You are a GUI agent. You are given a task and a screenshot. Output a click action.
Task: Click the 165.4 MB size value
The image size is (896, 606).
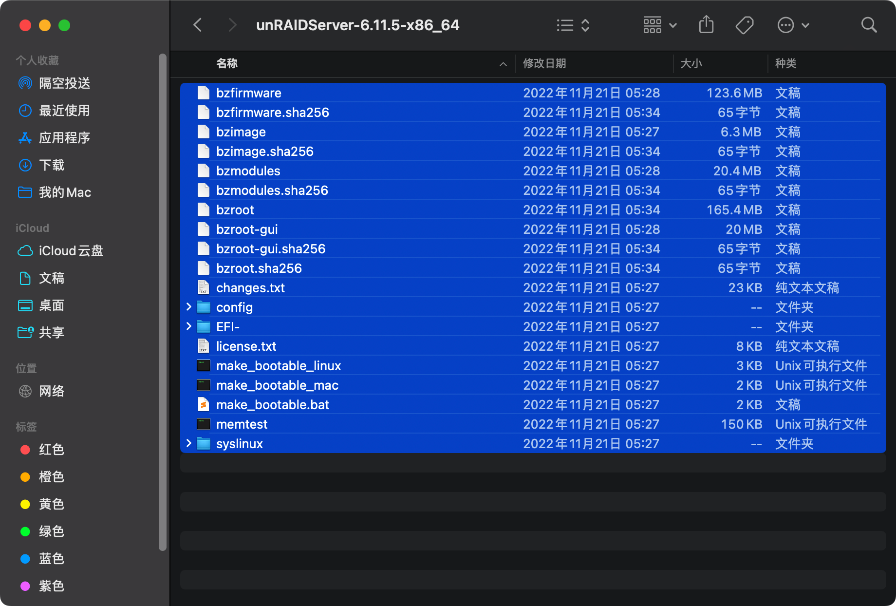[x=734, y=210]
